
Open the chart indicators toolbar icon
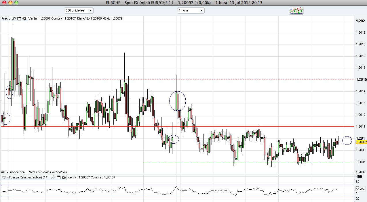click(296, 11)
